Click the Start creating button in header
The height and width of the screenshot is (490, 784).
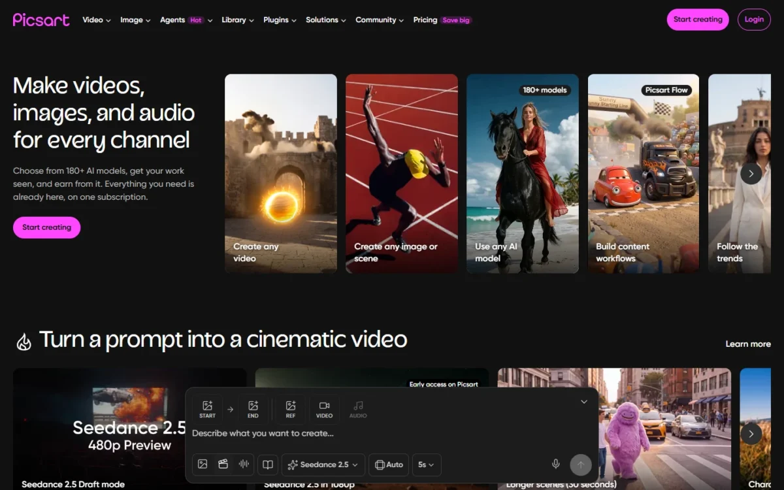pos(698,20)
